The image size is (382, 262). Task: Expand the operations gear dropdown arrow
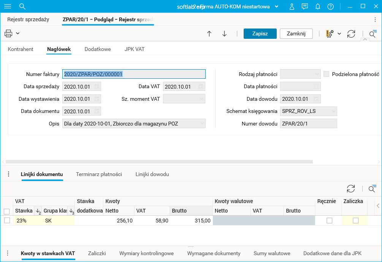(x=339, y=33)
